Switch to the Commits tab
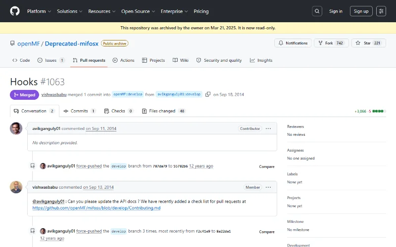The width and height of the screenshot is (396, 247). pos(79,111)
